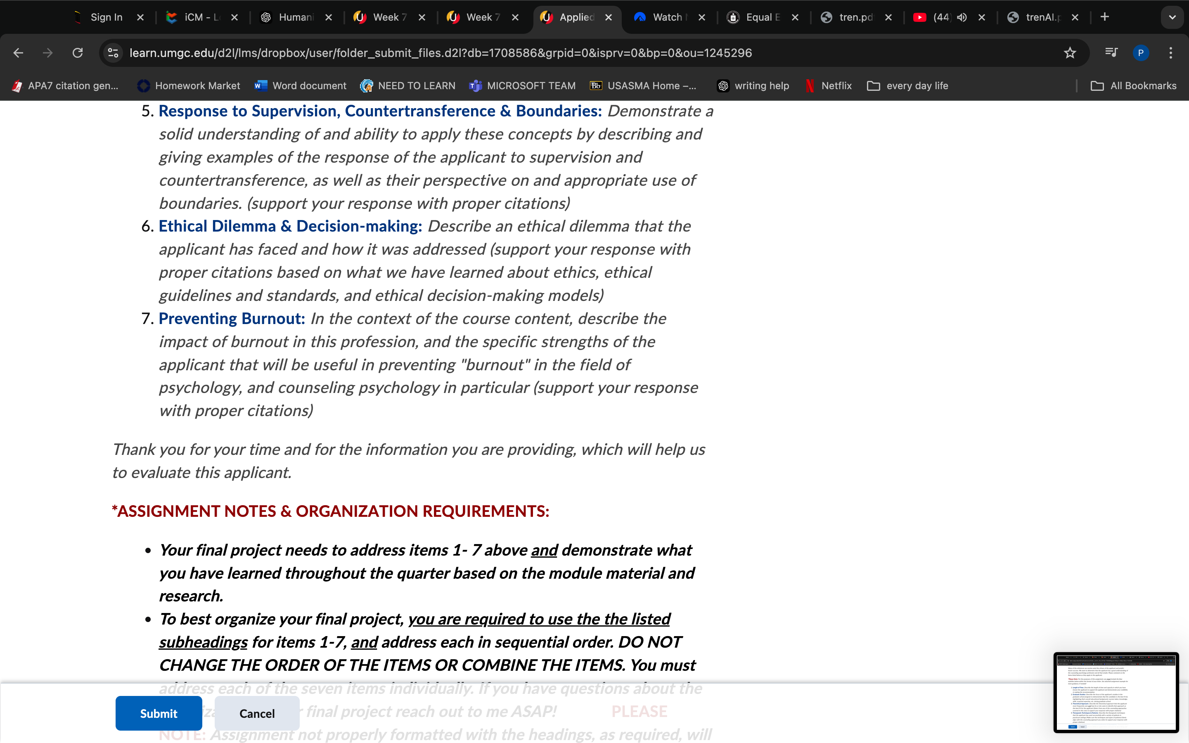View site information for learn.umgc.edu
The height and width of the screenshot is (743, 1189).
coord(114,52)
